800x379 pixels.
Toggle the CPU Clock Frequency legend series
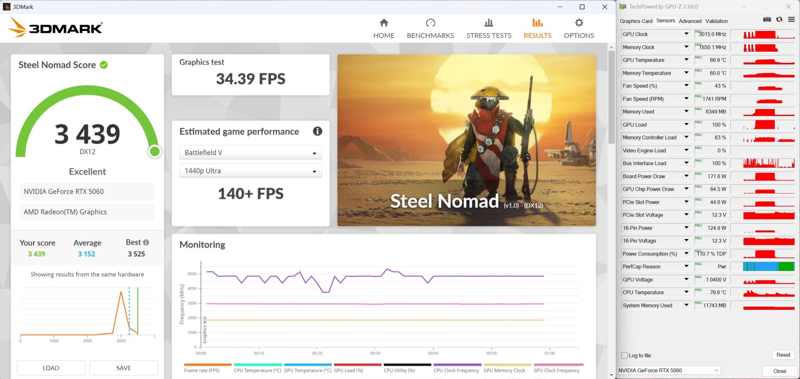pyautogui.click(x=458, y=368)
